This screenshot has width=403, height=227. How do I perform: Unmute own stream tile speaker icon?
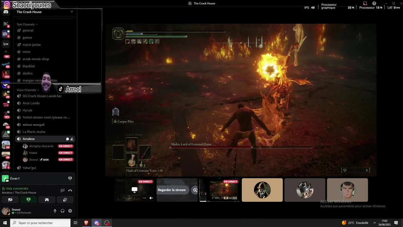[151, 198]
